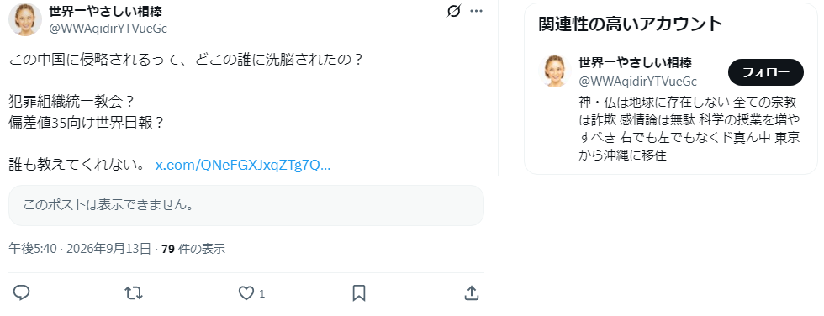Repost using the retweet arrows icon
Viewport: 824px width, 316px height.
point(134,292)
